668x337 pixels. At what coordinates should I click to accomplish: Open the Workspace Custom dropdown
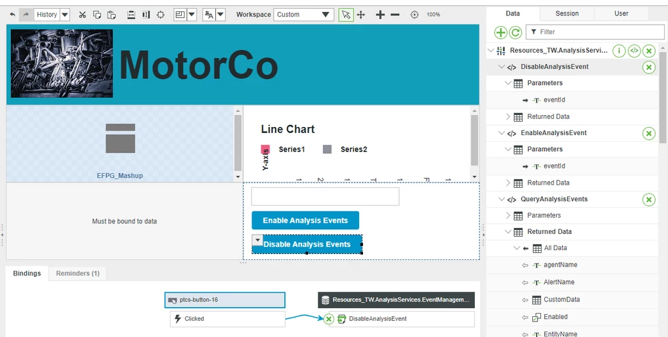[x=304, y=15]
